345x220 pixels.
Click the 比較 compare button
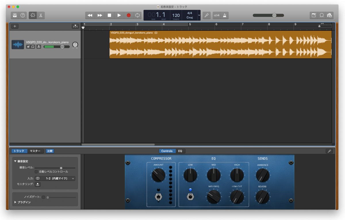point(50,151)
